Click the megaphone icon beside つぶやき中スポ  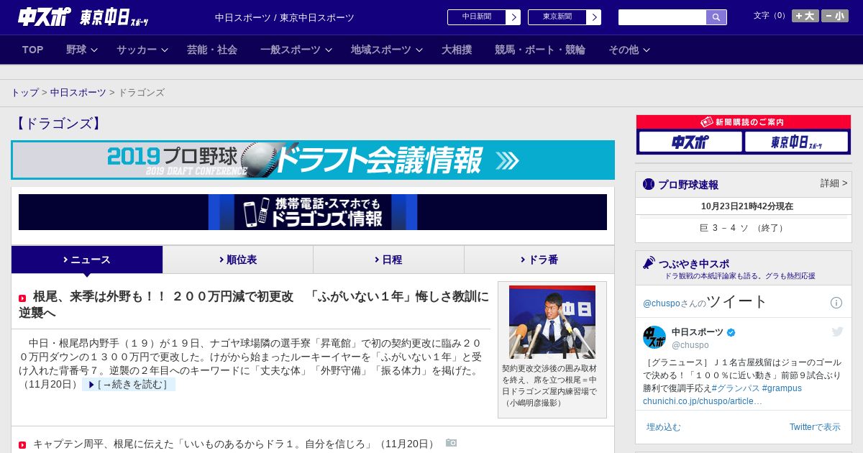click(x=649, y=263)
